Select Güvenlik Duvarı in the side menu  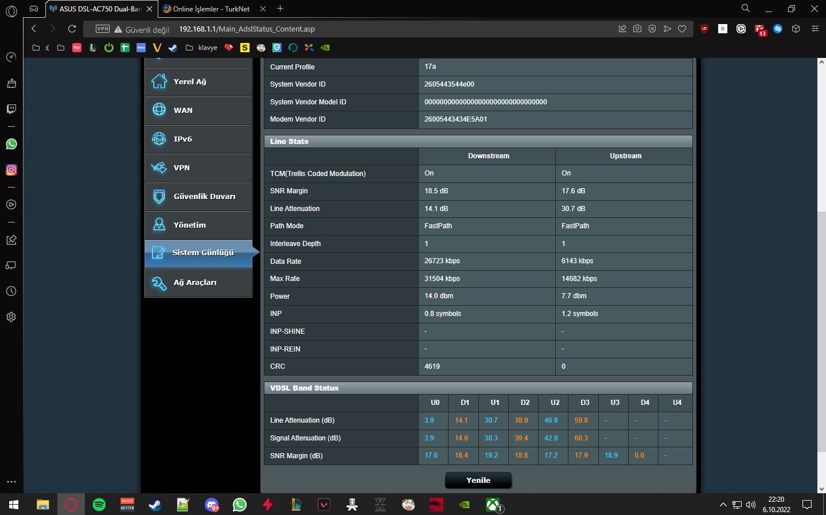pyautogui.click(x=198, y=197)
